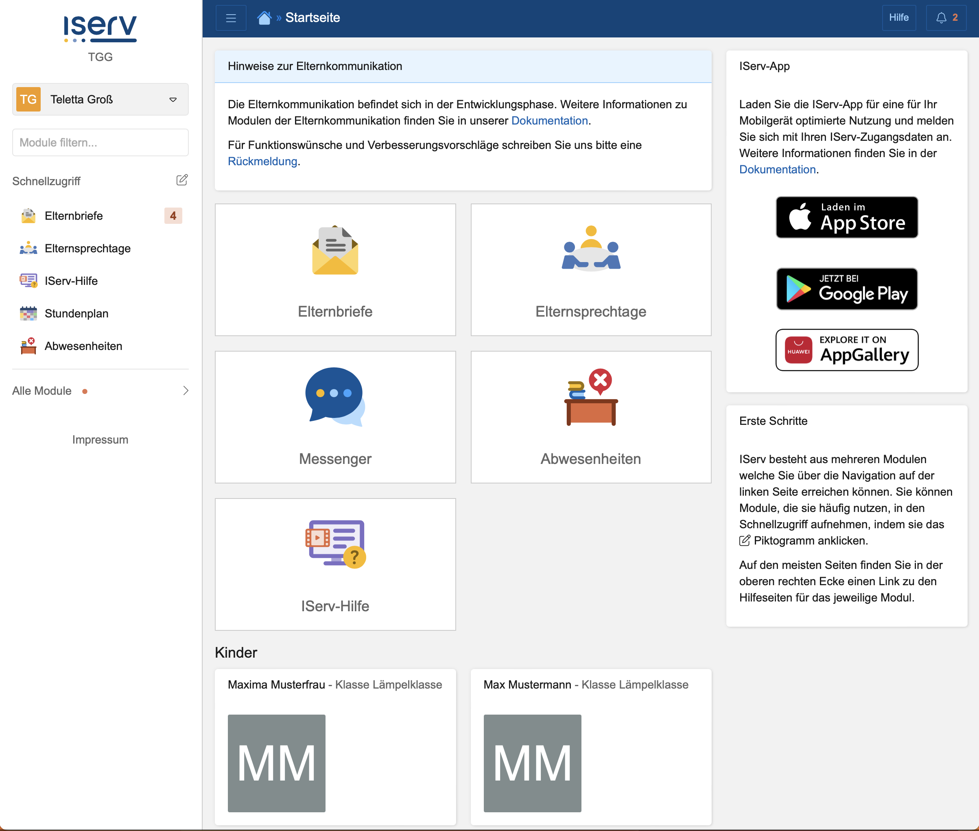Screen dimensions: 979x831
Task: Click the Module filtern search field
Action: (x=101, y=142)
